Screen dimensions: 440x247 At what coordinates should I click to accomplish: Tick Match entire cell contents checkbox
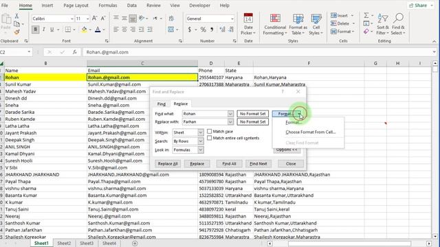coord(209,138)
